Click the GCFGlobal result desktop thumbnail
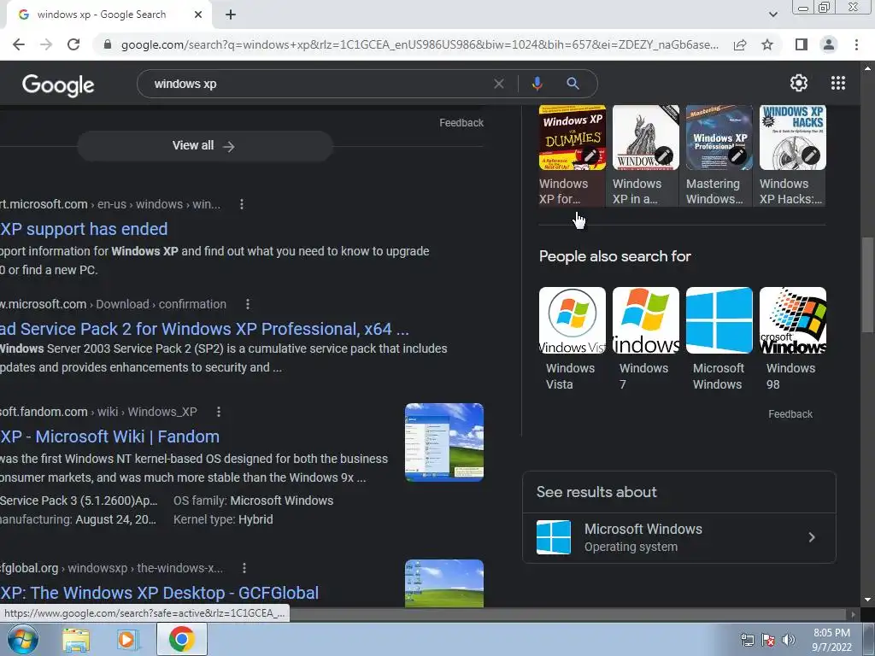This screenshot has height=656, width=875. click(x=444, y=583)
